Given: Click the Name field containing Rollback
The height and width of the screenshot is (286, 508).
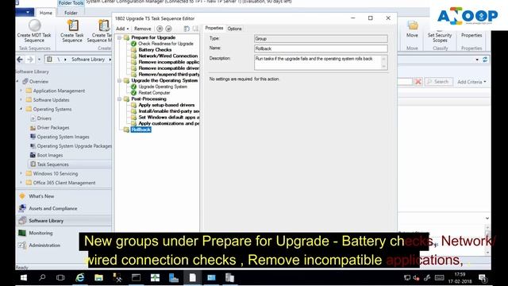Looking at the screenshot, I should tap(321, 48).
